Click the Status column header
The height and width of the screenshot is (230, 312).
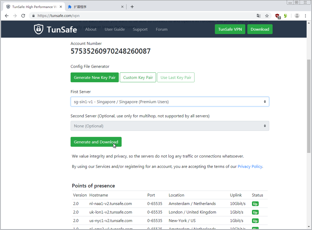coord(257,195)
